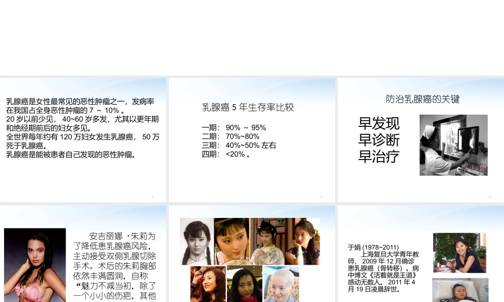Click the line starting "20 岁以前少见， 40~60 岁多发"
The height and width of the screenshot is (302, 504).
(82, 119)
